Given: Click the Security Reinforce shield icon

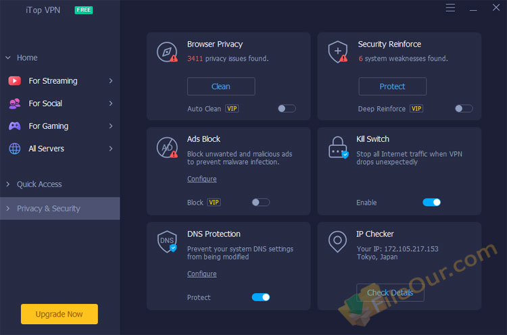Looking at the screenshot, I should 338,52.
